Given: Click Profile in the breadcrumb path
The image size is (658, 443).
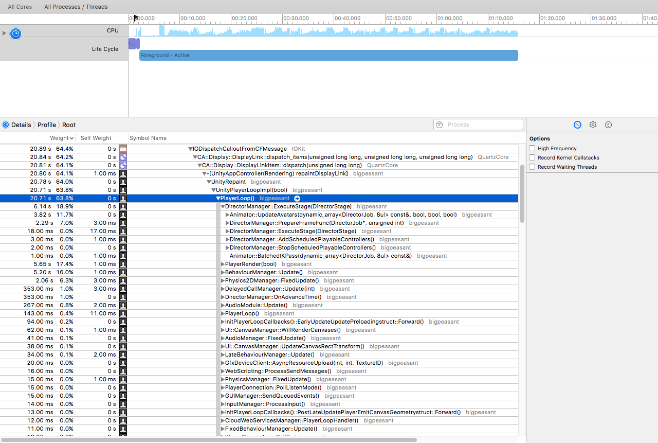Looking at the screenshot, I should [x=47, y=125].
